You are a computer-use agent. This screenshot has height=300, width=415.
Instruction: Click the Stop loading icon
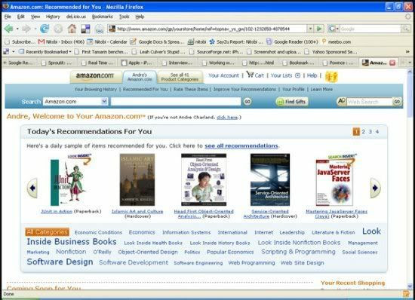click(58, 29)
